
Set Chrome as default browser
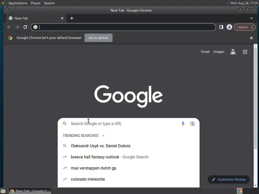point(98,38)
